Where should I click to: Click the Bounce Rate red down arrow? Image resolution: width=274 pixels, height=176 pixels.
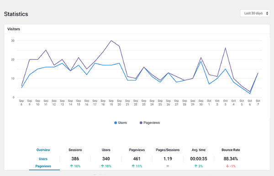click(227, 166)
